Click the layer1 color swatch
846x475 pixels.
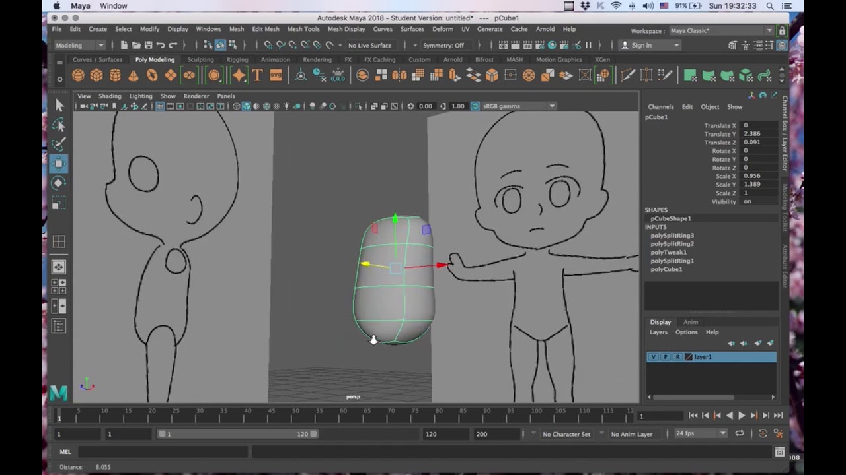689,357
